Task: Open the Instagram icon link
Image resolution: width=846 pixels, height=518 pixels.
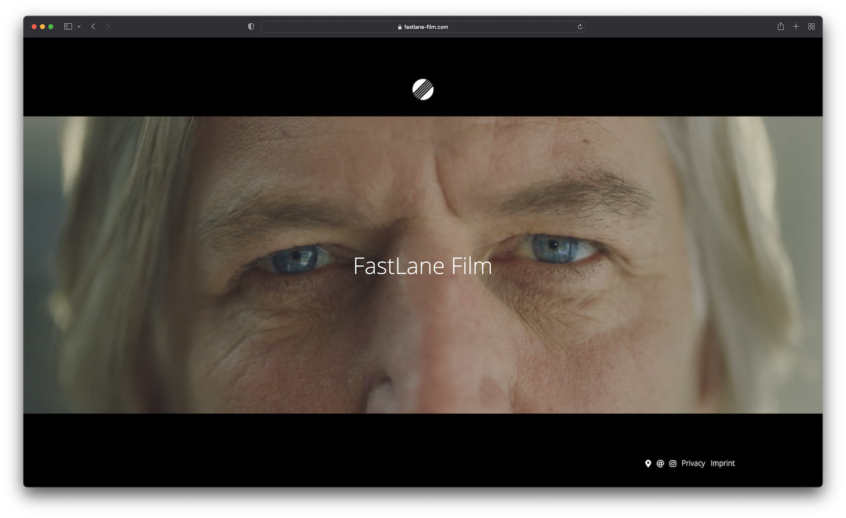Action: click(x=672, y=463)
